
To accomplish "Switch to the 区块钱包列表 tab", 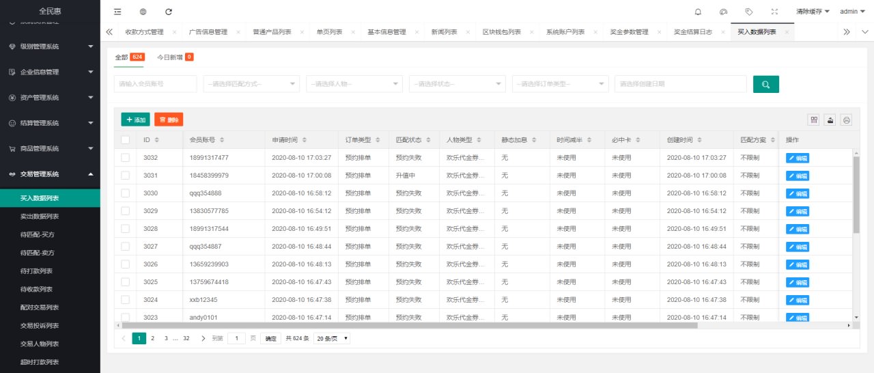I will click(502, 32).
